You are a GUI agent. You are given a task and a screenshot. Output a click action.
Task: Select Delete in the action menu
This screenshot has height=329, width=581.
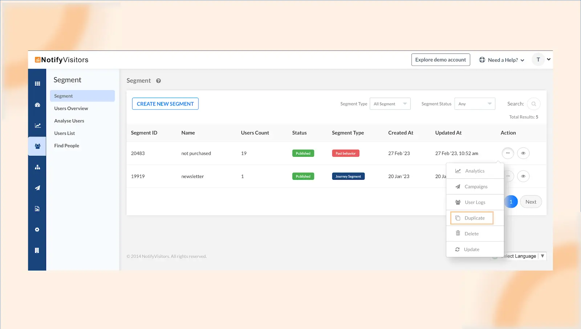[x=471, y=234]
